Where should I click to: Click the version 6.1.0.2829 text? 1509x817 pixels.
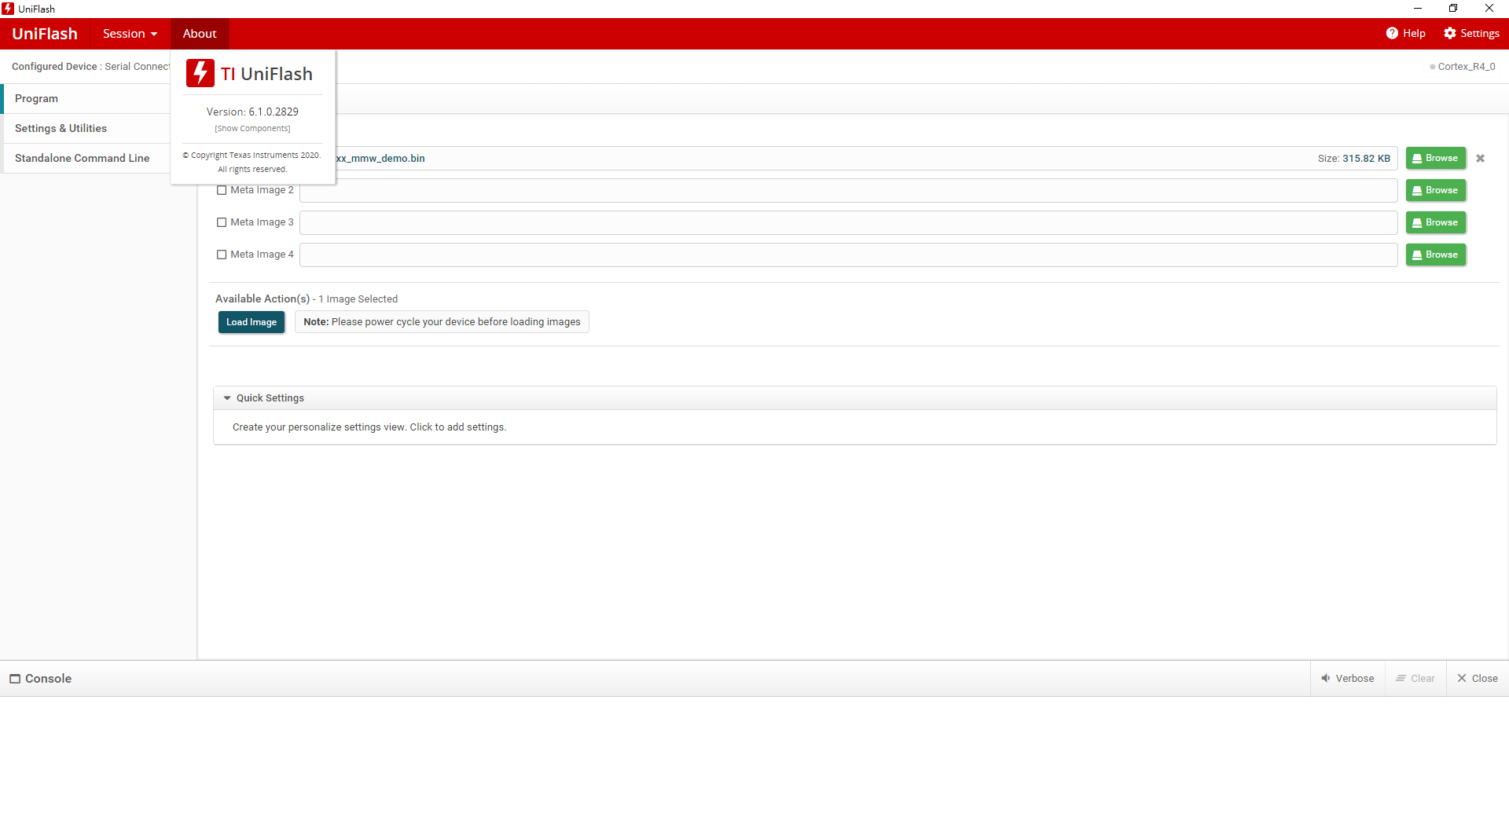[252, 112]
